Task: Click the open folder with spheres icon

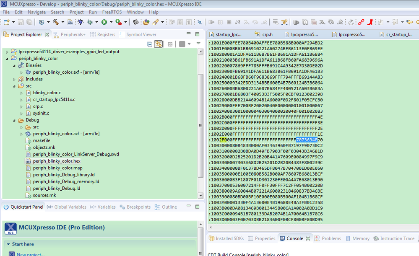Action: click(x=146, y=22)
